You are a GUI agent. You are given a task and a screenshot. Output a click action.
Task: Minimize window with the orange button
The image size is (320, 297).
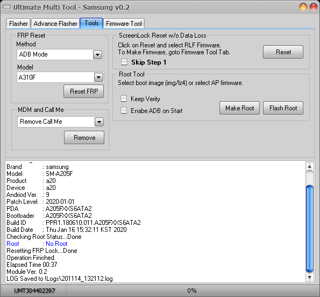(303, 7)
